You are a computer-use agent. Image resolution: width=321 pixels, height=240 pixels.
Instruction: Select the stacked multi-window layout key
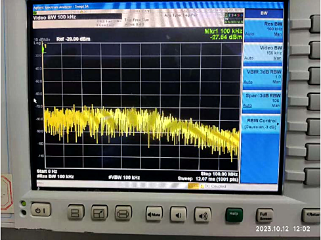(75, 212)
